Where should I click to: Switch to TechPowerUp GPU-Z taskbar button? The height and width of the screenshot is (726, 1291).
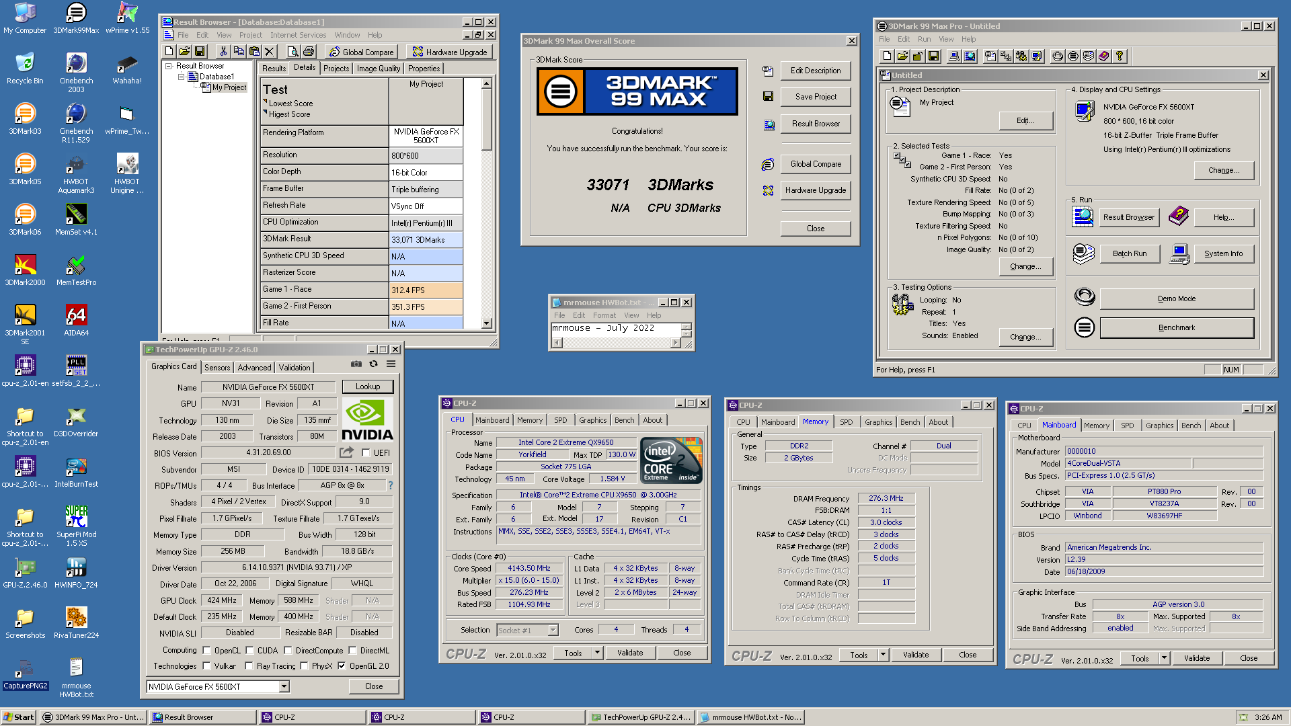[640, 717]
